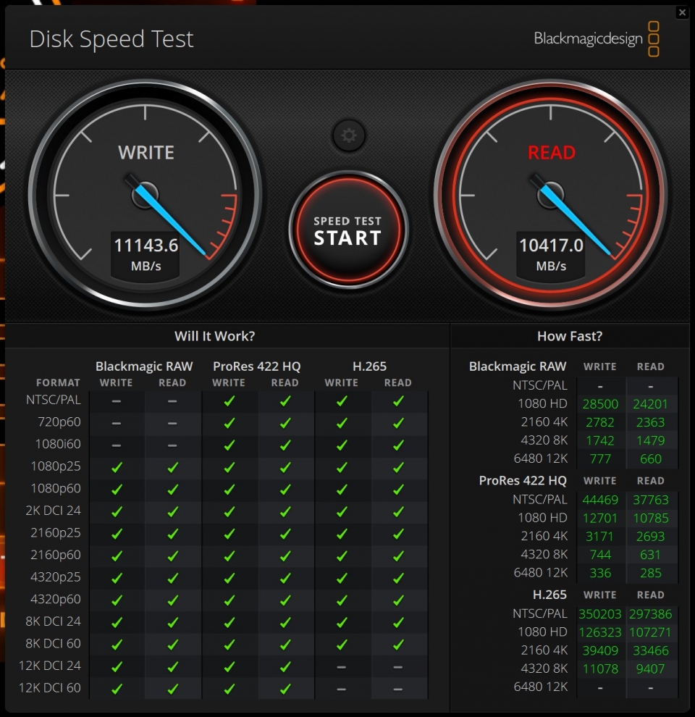This screenshot has height=717, width=695.
Task: Close the Disk Speed Test window
Action: click(682, 12)
